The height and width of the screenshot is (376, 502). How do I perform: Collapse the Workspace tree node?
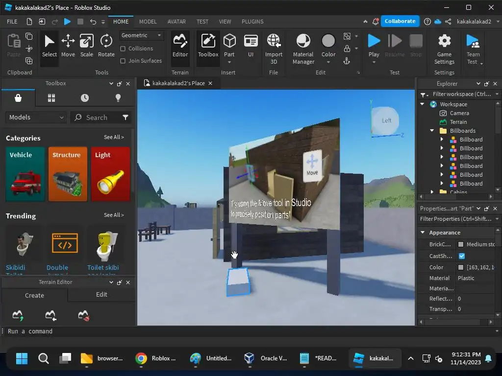tap(422, 104)
